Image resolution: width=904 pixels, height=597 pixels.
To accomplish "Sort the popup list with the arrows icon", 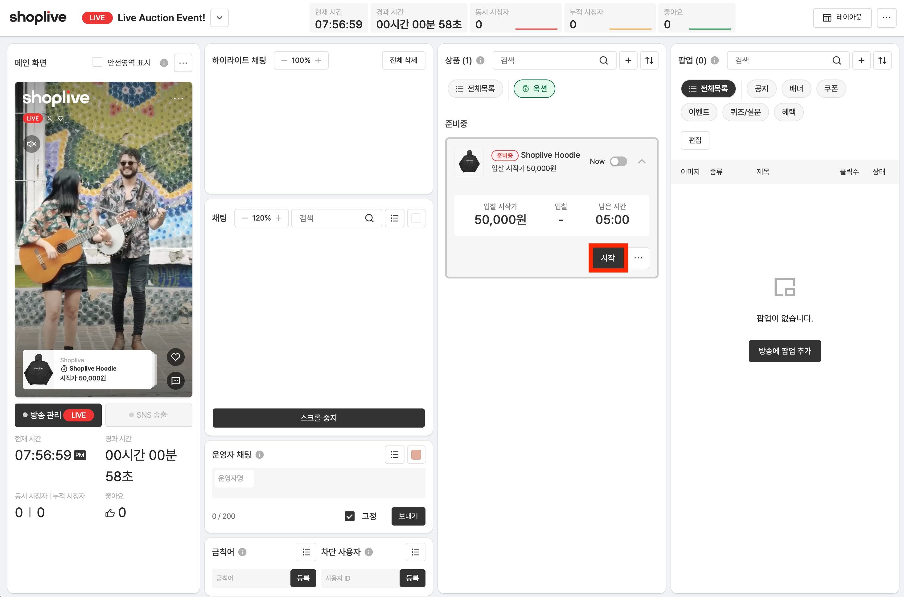I will coord(882,61).
